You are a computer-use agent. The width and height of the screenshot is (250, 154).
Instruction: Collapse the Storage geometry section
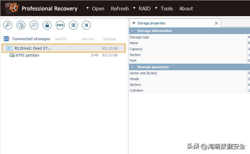pyautogui.click(x=132, y=67)
